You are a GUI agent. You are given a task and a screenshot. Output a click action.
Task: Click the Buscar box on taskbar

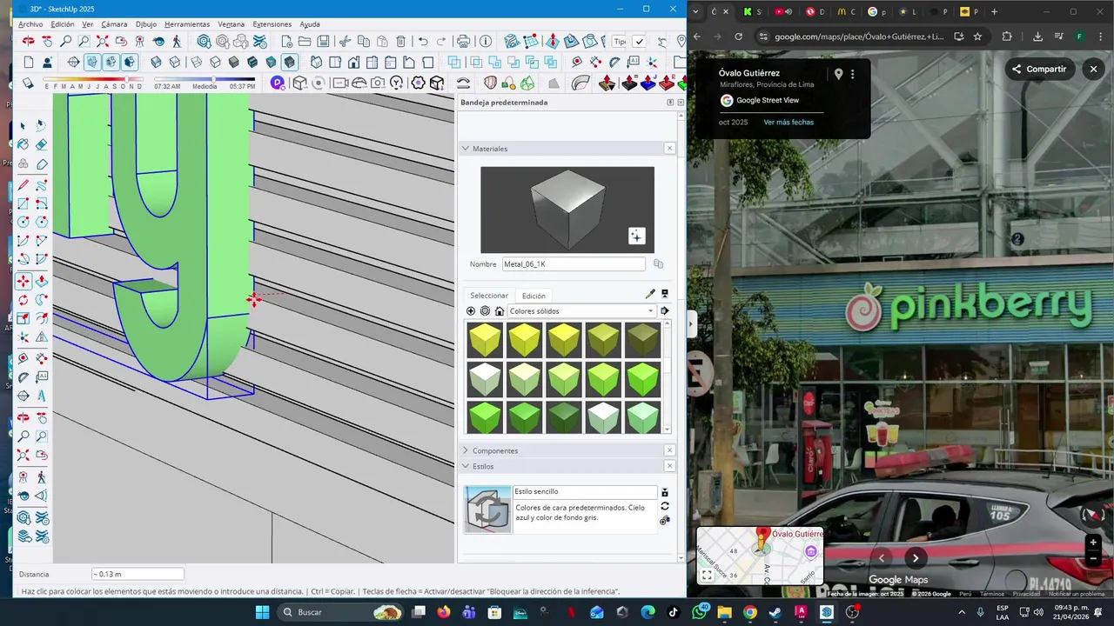click(x=339, y=612)
